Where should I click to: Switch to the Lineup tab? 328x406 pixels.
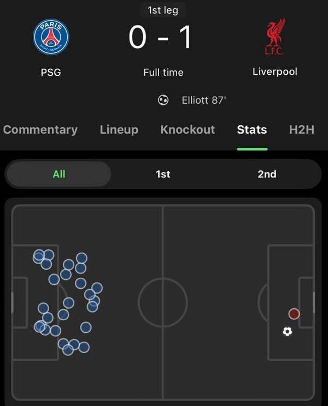[x=119, y=130]
